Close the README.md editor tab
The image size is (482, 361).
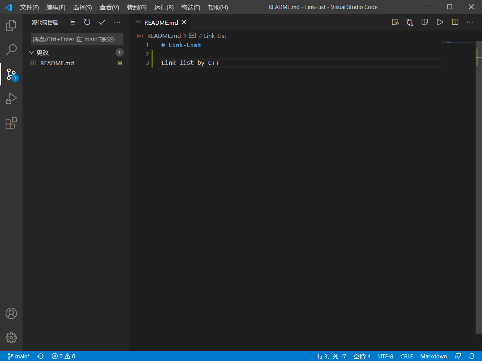tap(184, 22)
